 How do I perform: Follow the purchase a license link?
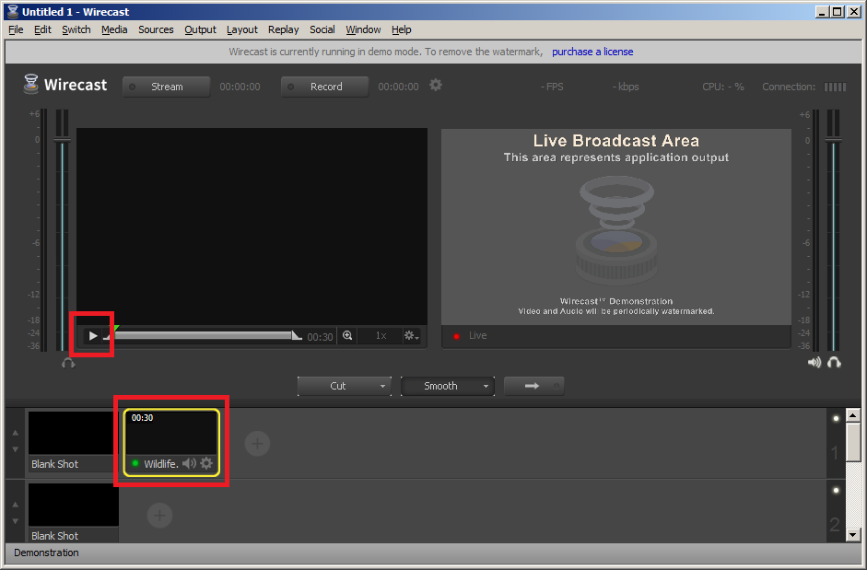pyautogui.click(x=592, y=52)
